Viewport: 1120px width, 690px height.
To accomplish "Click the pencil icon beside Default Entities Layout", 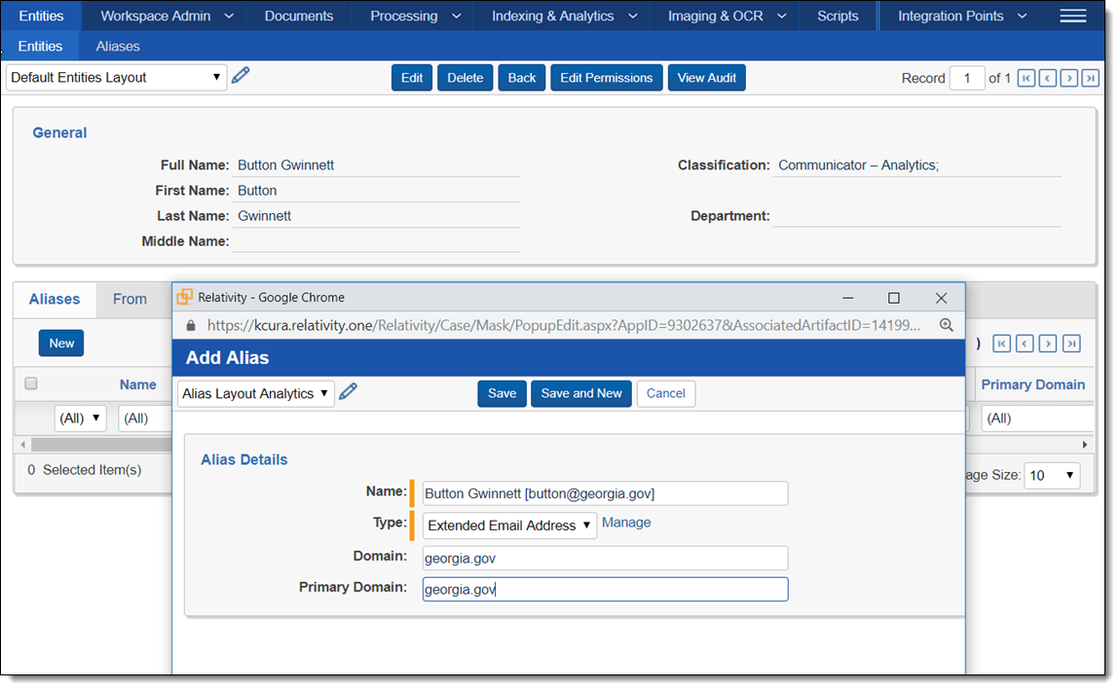I will coord(241,76).
